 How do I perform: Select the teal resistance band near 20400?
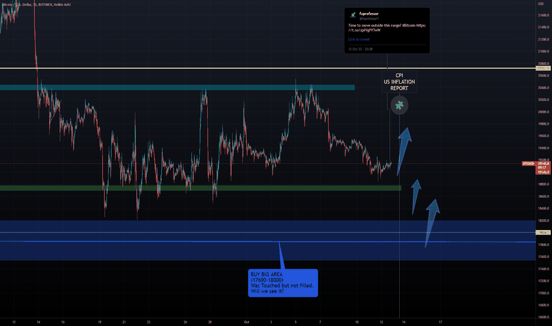tap(178, 87)
